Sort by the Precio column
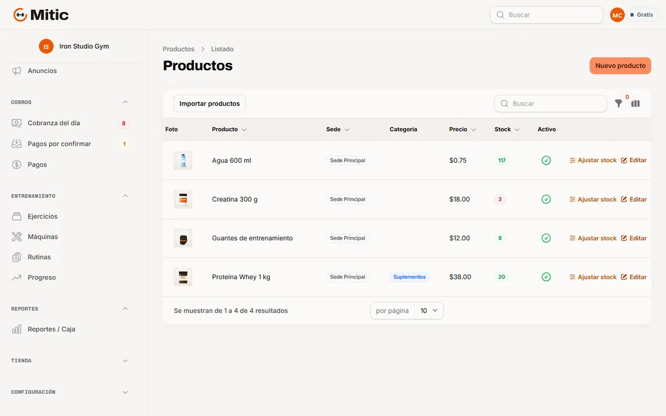This screenshot has height=416, width=666. click(462, 129)
